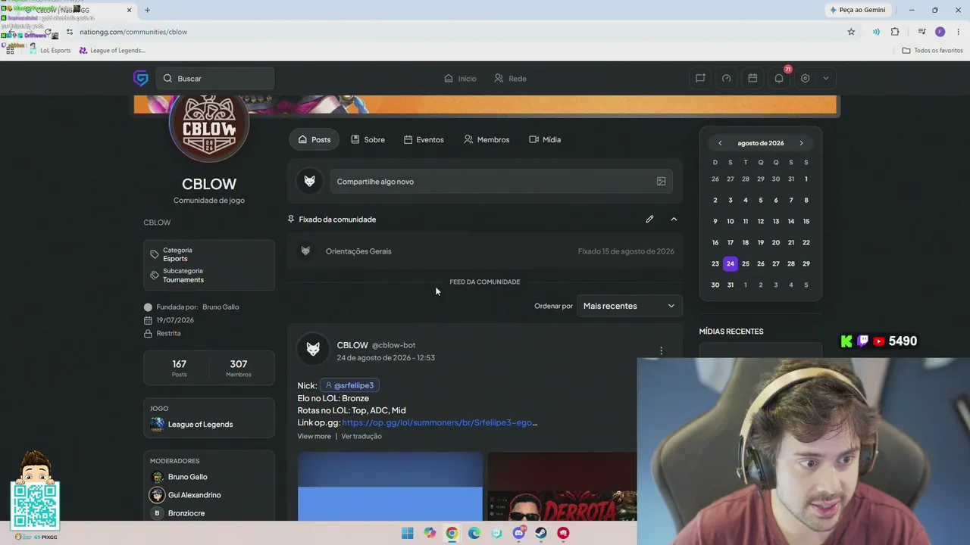This screenshot has height=545, width=970.
Task: Click View more on the post
Action: tap(314, 436)
